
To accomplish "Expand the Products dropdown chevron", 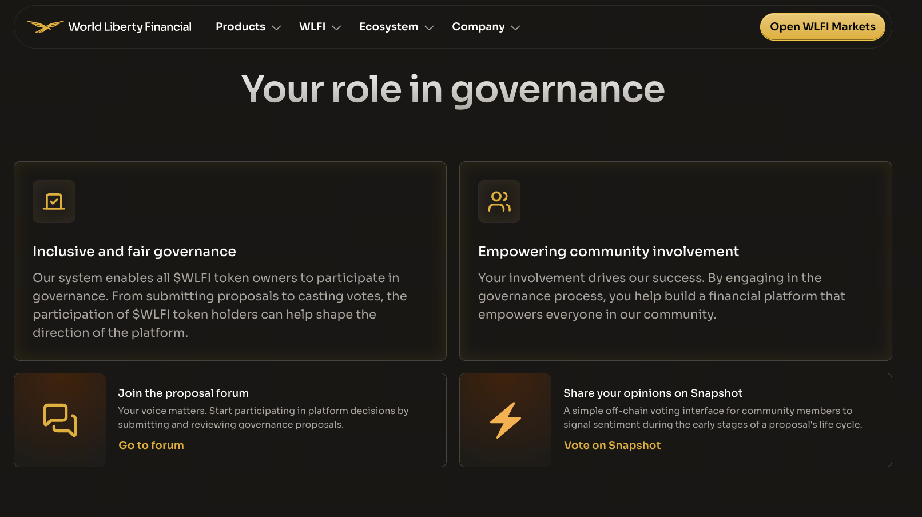I will 277,27.
